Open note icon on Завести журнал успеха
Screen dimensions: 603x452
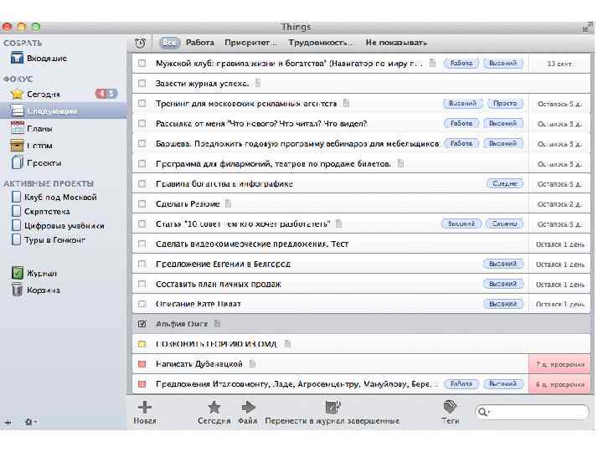tap(258, 83)
